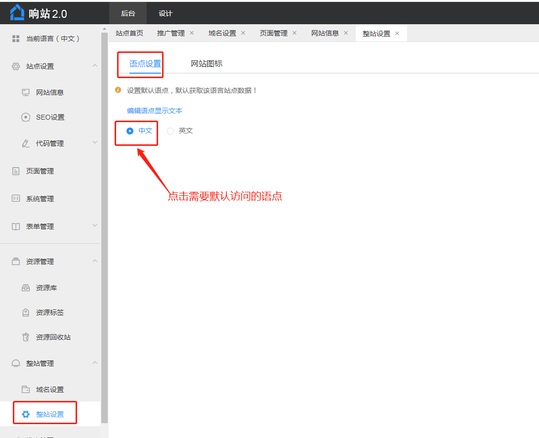Image resolution: width=539 pixels, height=438 pixels.
Task: Click the SEO设置 sidebar icon
Action: pyautogui.click(x=26, y=117)
